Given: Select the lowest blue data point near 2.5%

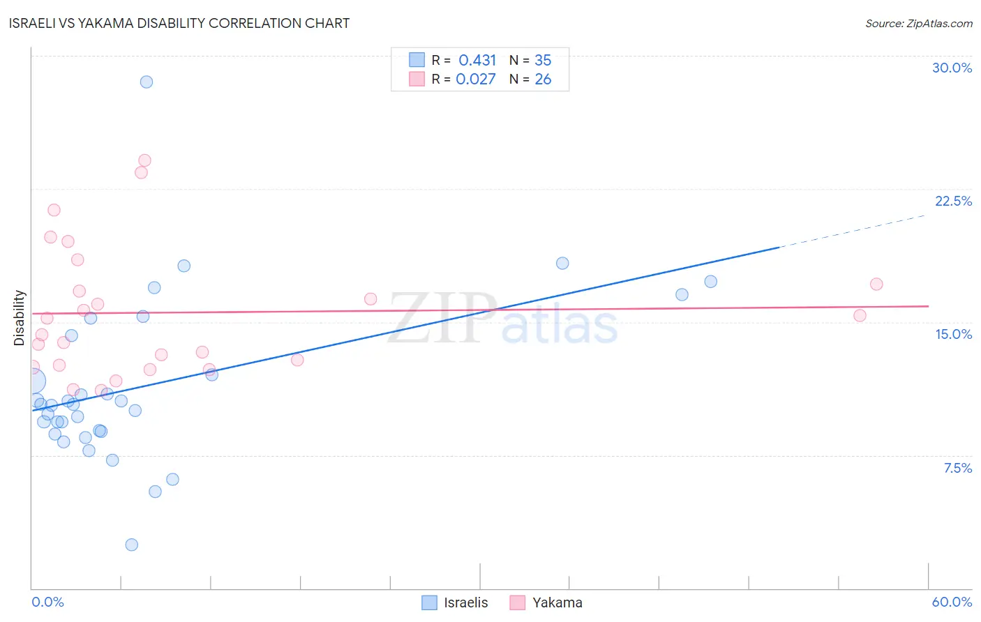Looking at the screenshot, I should tap(132, 545).
